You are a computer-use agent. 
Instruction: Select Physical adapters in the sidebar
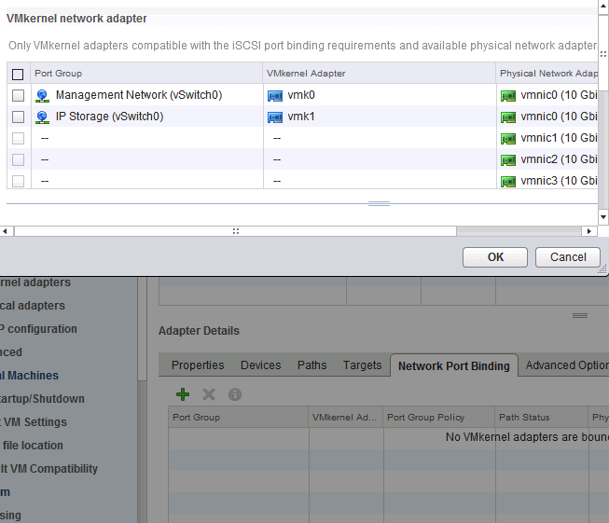33,306
